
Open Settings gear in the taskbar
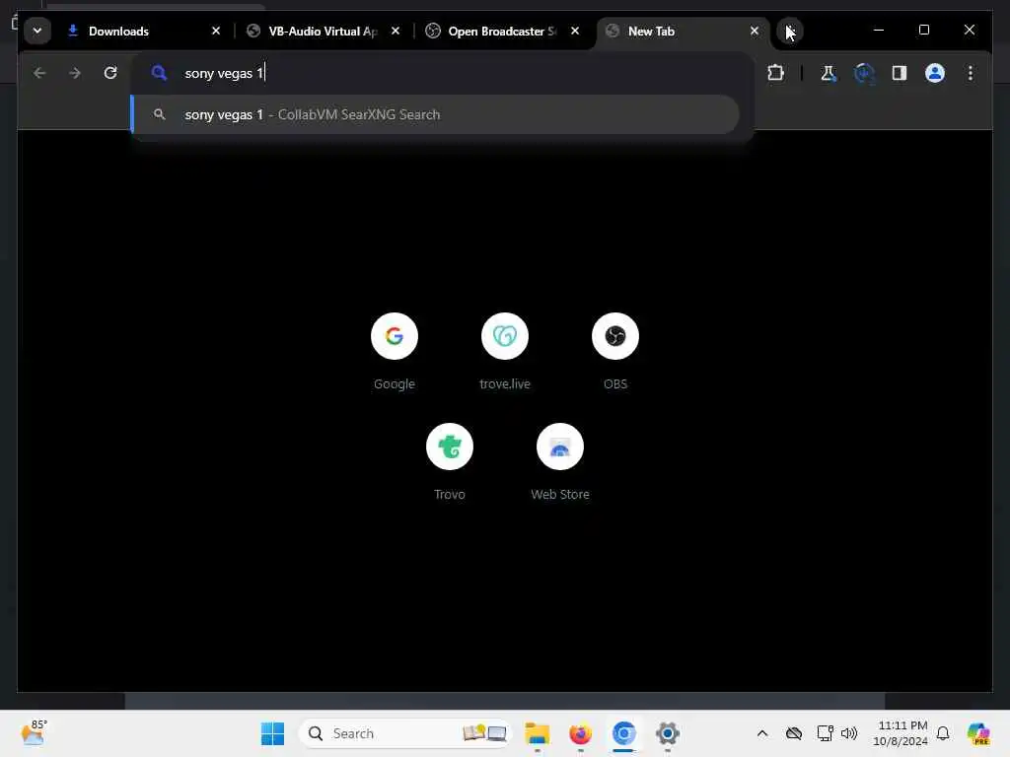pyautogui.click(x=668, y=733)
